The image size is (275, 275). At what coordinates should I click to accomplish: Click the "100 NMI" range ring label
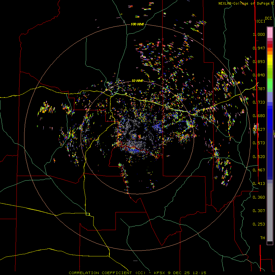tap(137, 24)
